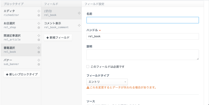The width and height of the screenshot is (209, 105).
Task: Open the gear menu for 書籍選択 block
Action: [39, 52]
